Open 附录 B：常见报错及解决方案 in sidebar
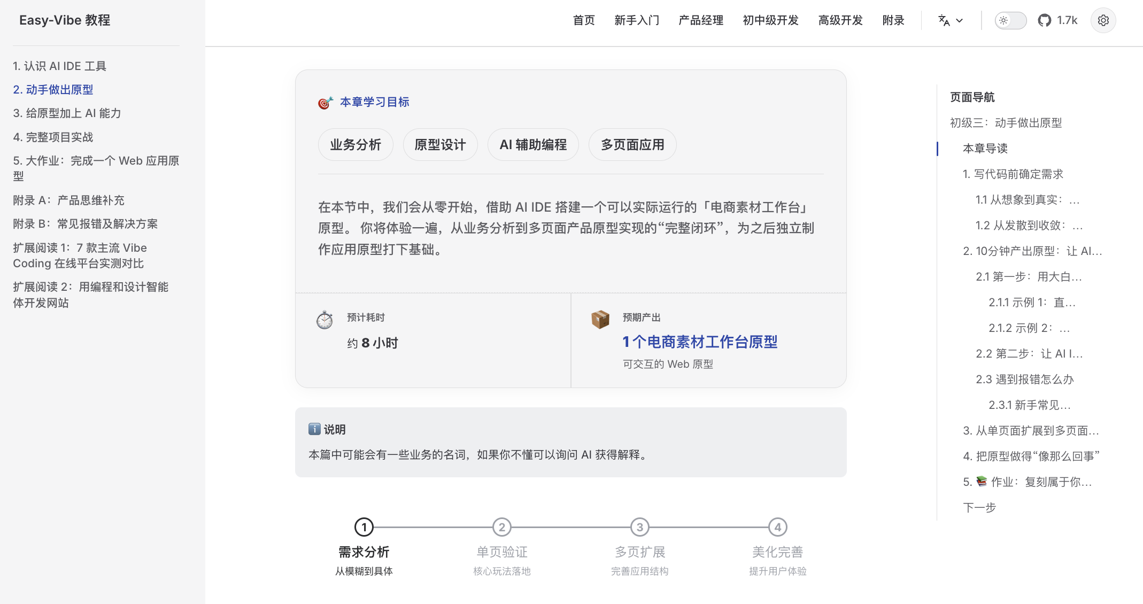The height and width of the screenshot is (604, 1143). coord(85,224)
